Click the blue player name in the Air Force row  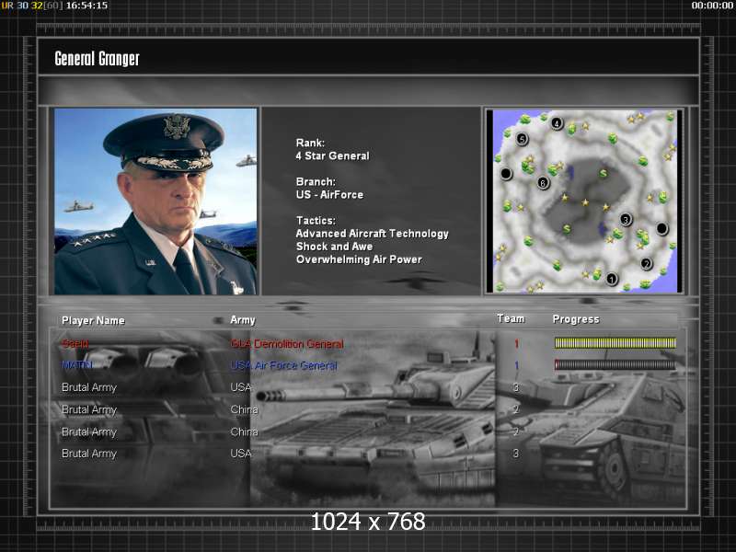77,365
